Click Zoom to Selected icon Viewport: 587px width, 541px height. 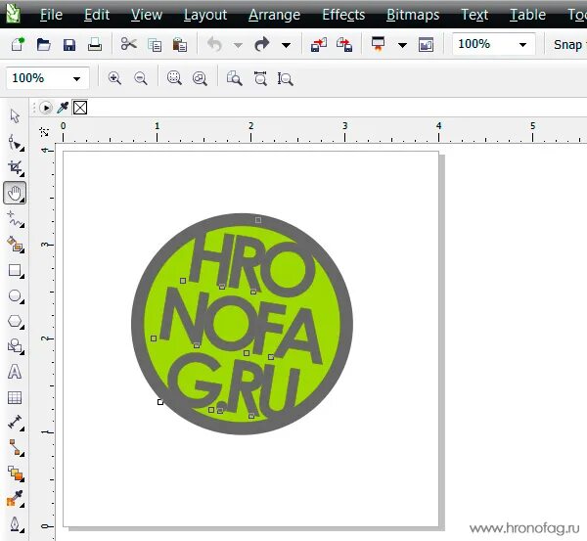(x=174, y=78)
